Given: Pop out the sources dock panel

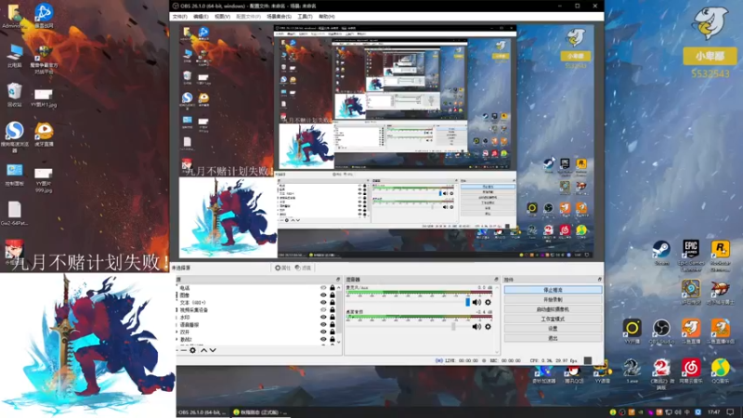Looking at the screenshot, I should (338, 280).
